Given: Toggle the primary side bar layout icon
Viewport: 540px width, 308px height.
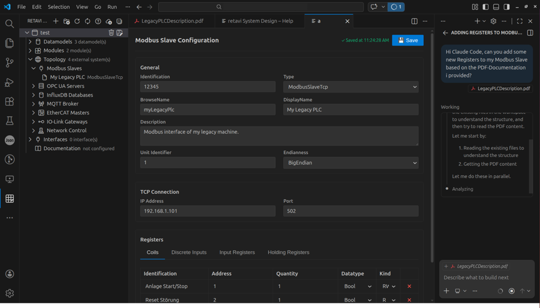Looking at the screenshot, I should pos(485,7).
